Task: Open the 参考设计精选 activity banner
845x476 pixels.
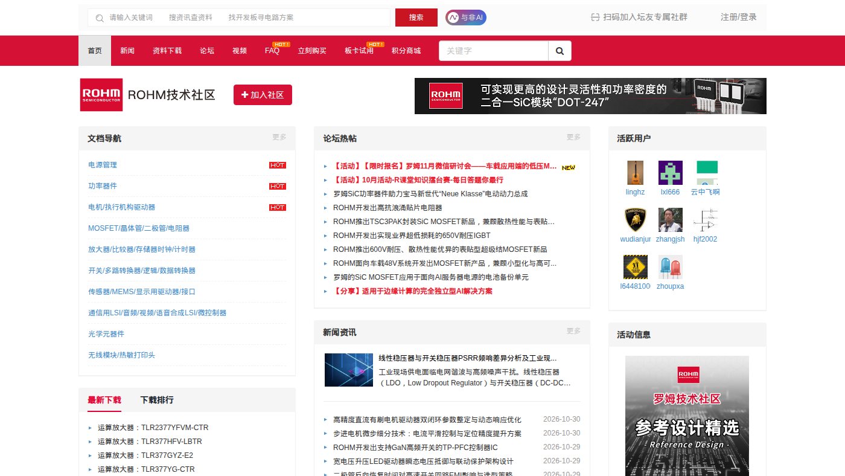Action: (x=687, y=416)
